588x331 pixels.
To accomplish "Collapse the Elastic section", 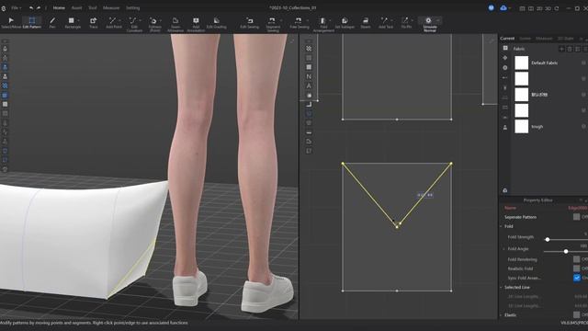I will point(501,314).
